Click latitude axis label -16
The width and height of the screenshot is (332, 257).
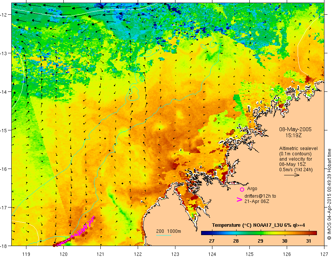tap(4, 169)
